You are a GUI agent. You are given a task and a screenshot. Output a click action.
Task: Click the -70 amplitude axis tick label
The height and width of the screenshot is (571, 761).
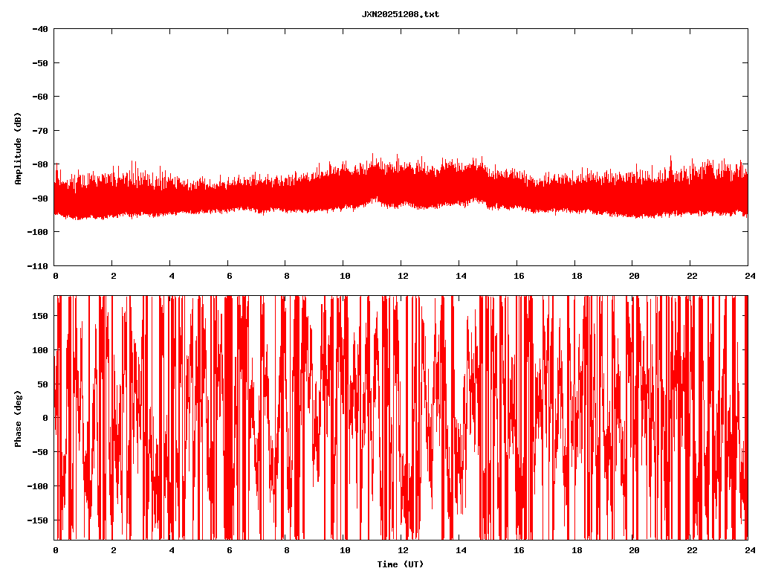[40, 131]
